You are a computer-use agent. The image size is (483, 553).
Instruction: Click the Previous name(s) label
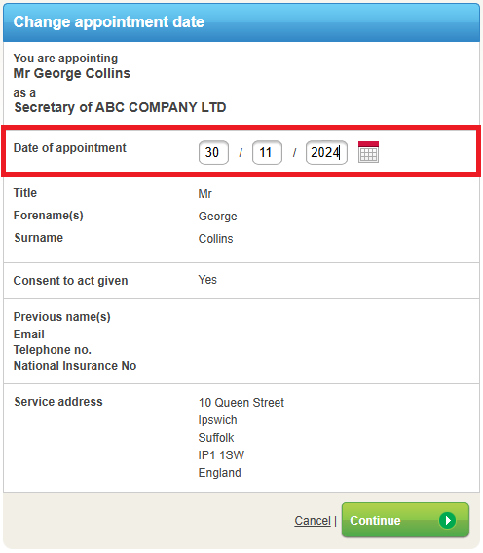(x=62, y=317)
